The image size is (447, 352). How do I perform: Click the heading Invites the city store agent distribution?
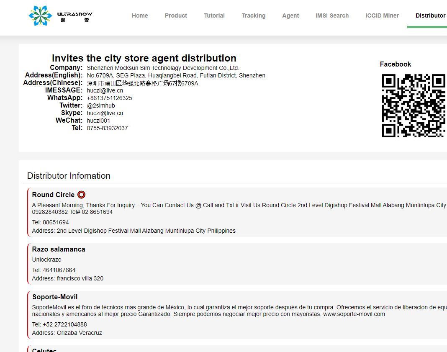tap(144, 58)
